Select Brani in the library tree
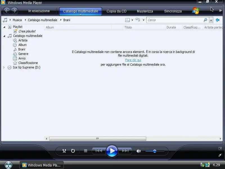This screenshot has width=225, height=169. tap(22, 49)
